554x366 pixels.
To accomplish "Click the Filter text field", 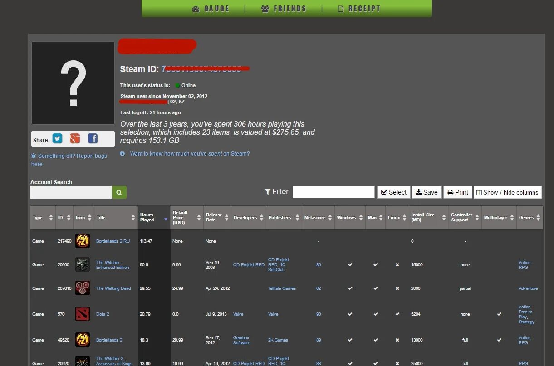I will (333, 192).
